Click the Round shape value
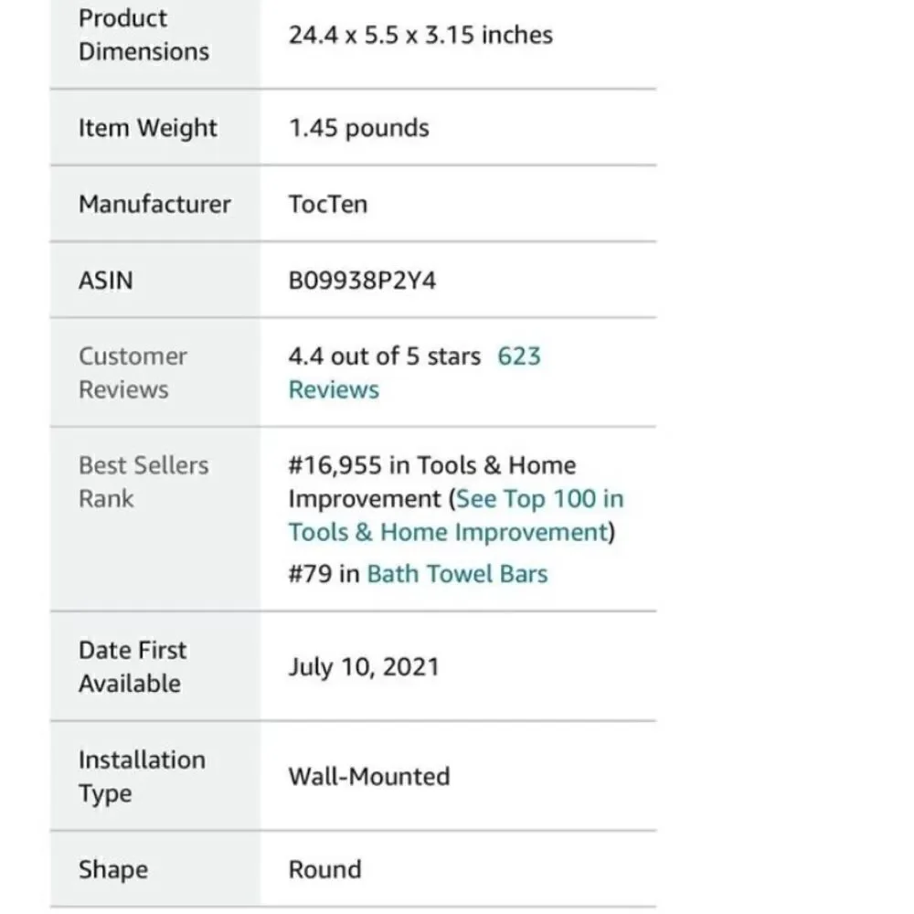 324,870
